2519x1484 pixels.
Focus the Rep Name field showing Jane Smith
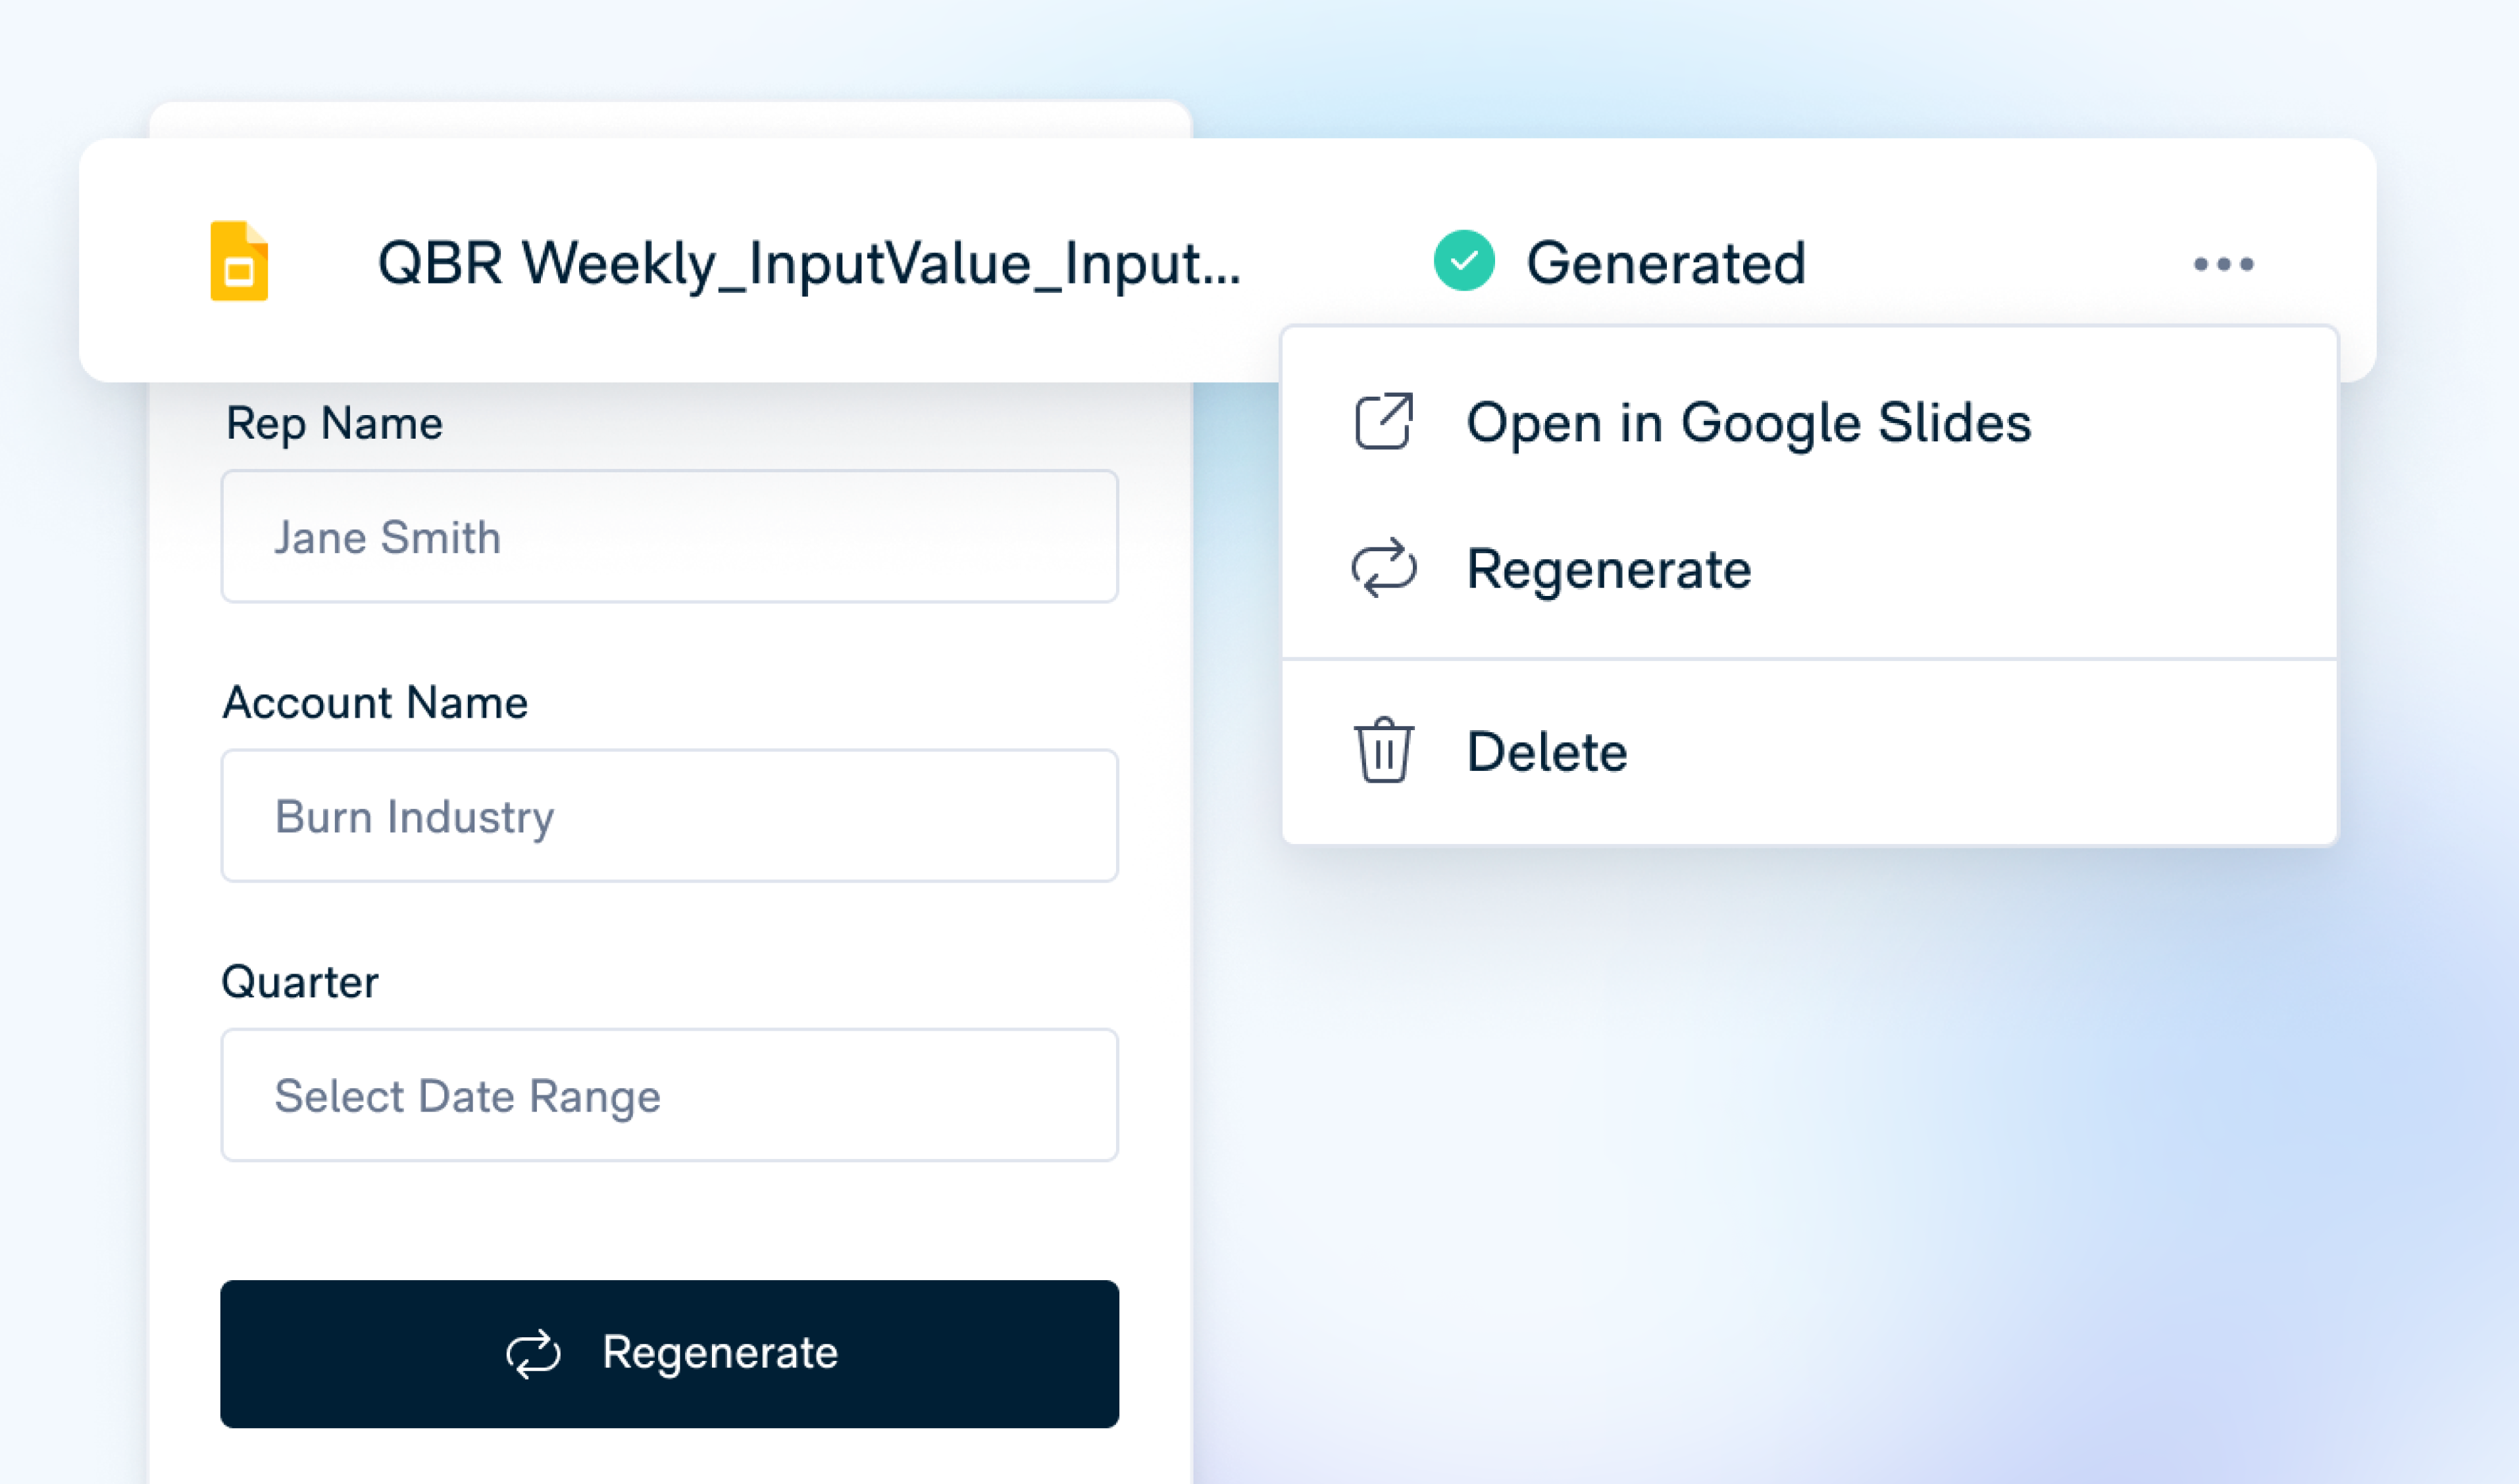point(669,537)
